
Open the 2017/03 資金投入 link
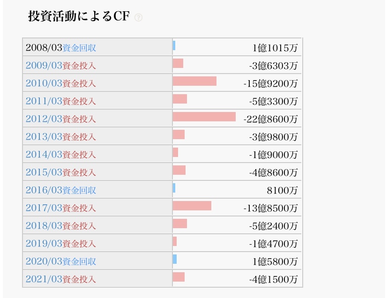[x=60, y=208]
